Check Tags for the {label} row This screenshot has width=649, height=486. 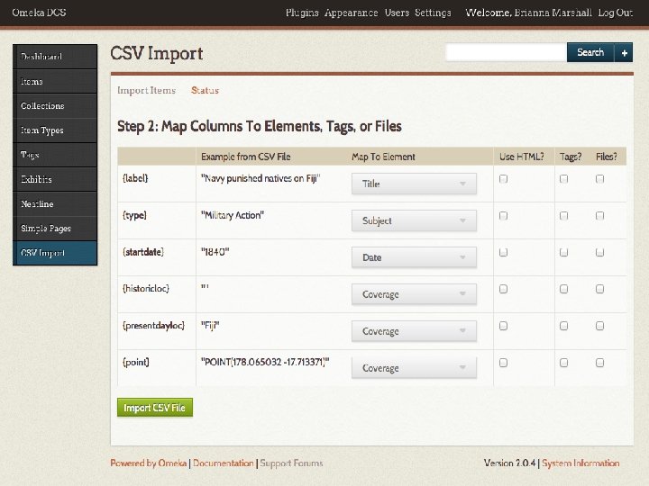click(563, 179)
